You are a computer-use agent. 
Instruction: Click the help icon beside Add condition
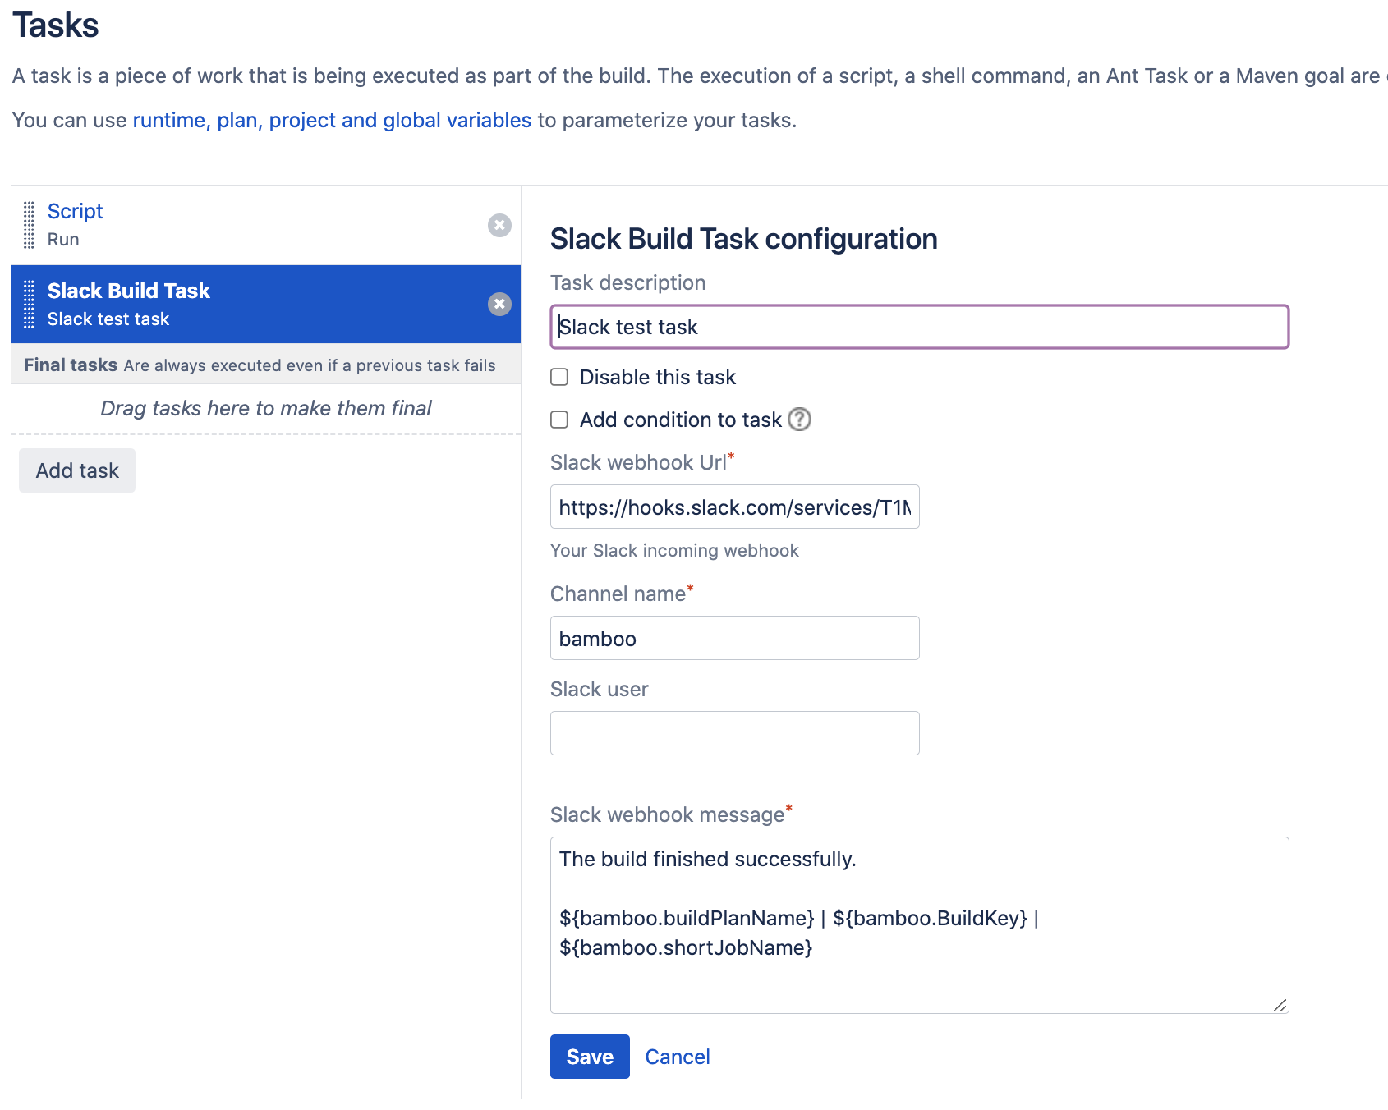tap(799, 420)
